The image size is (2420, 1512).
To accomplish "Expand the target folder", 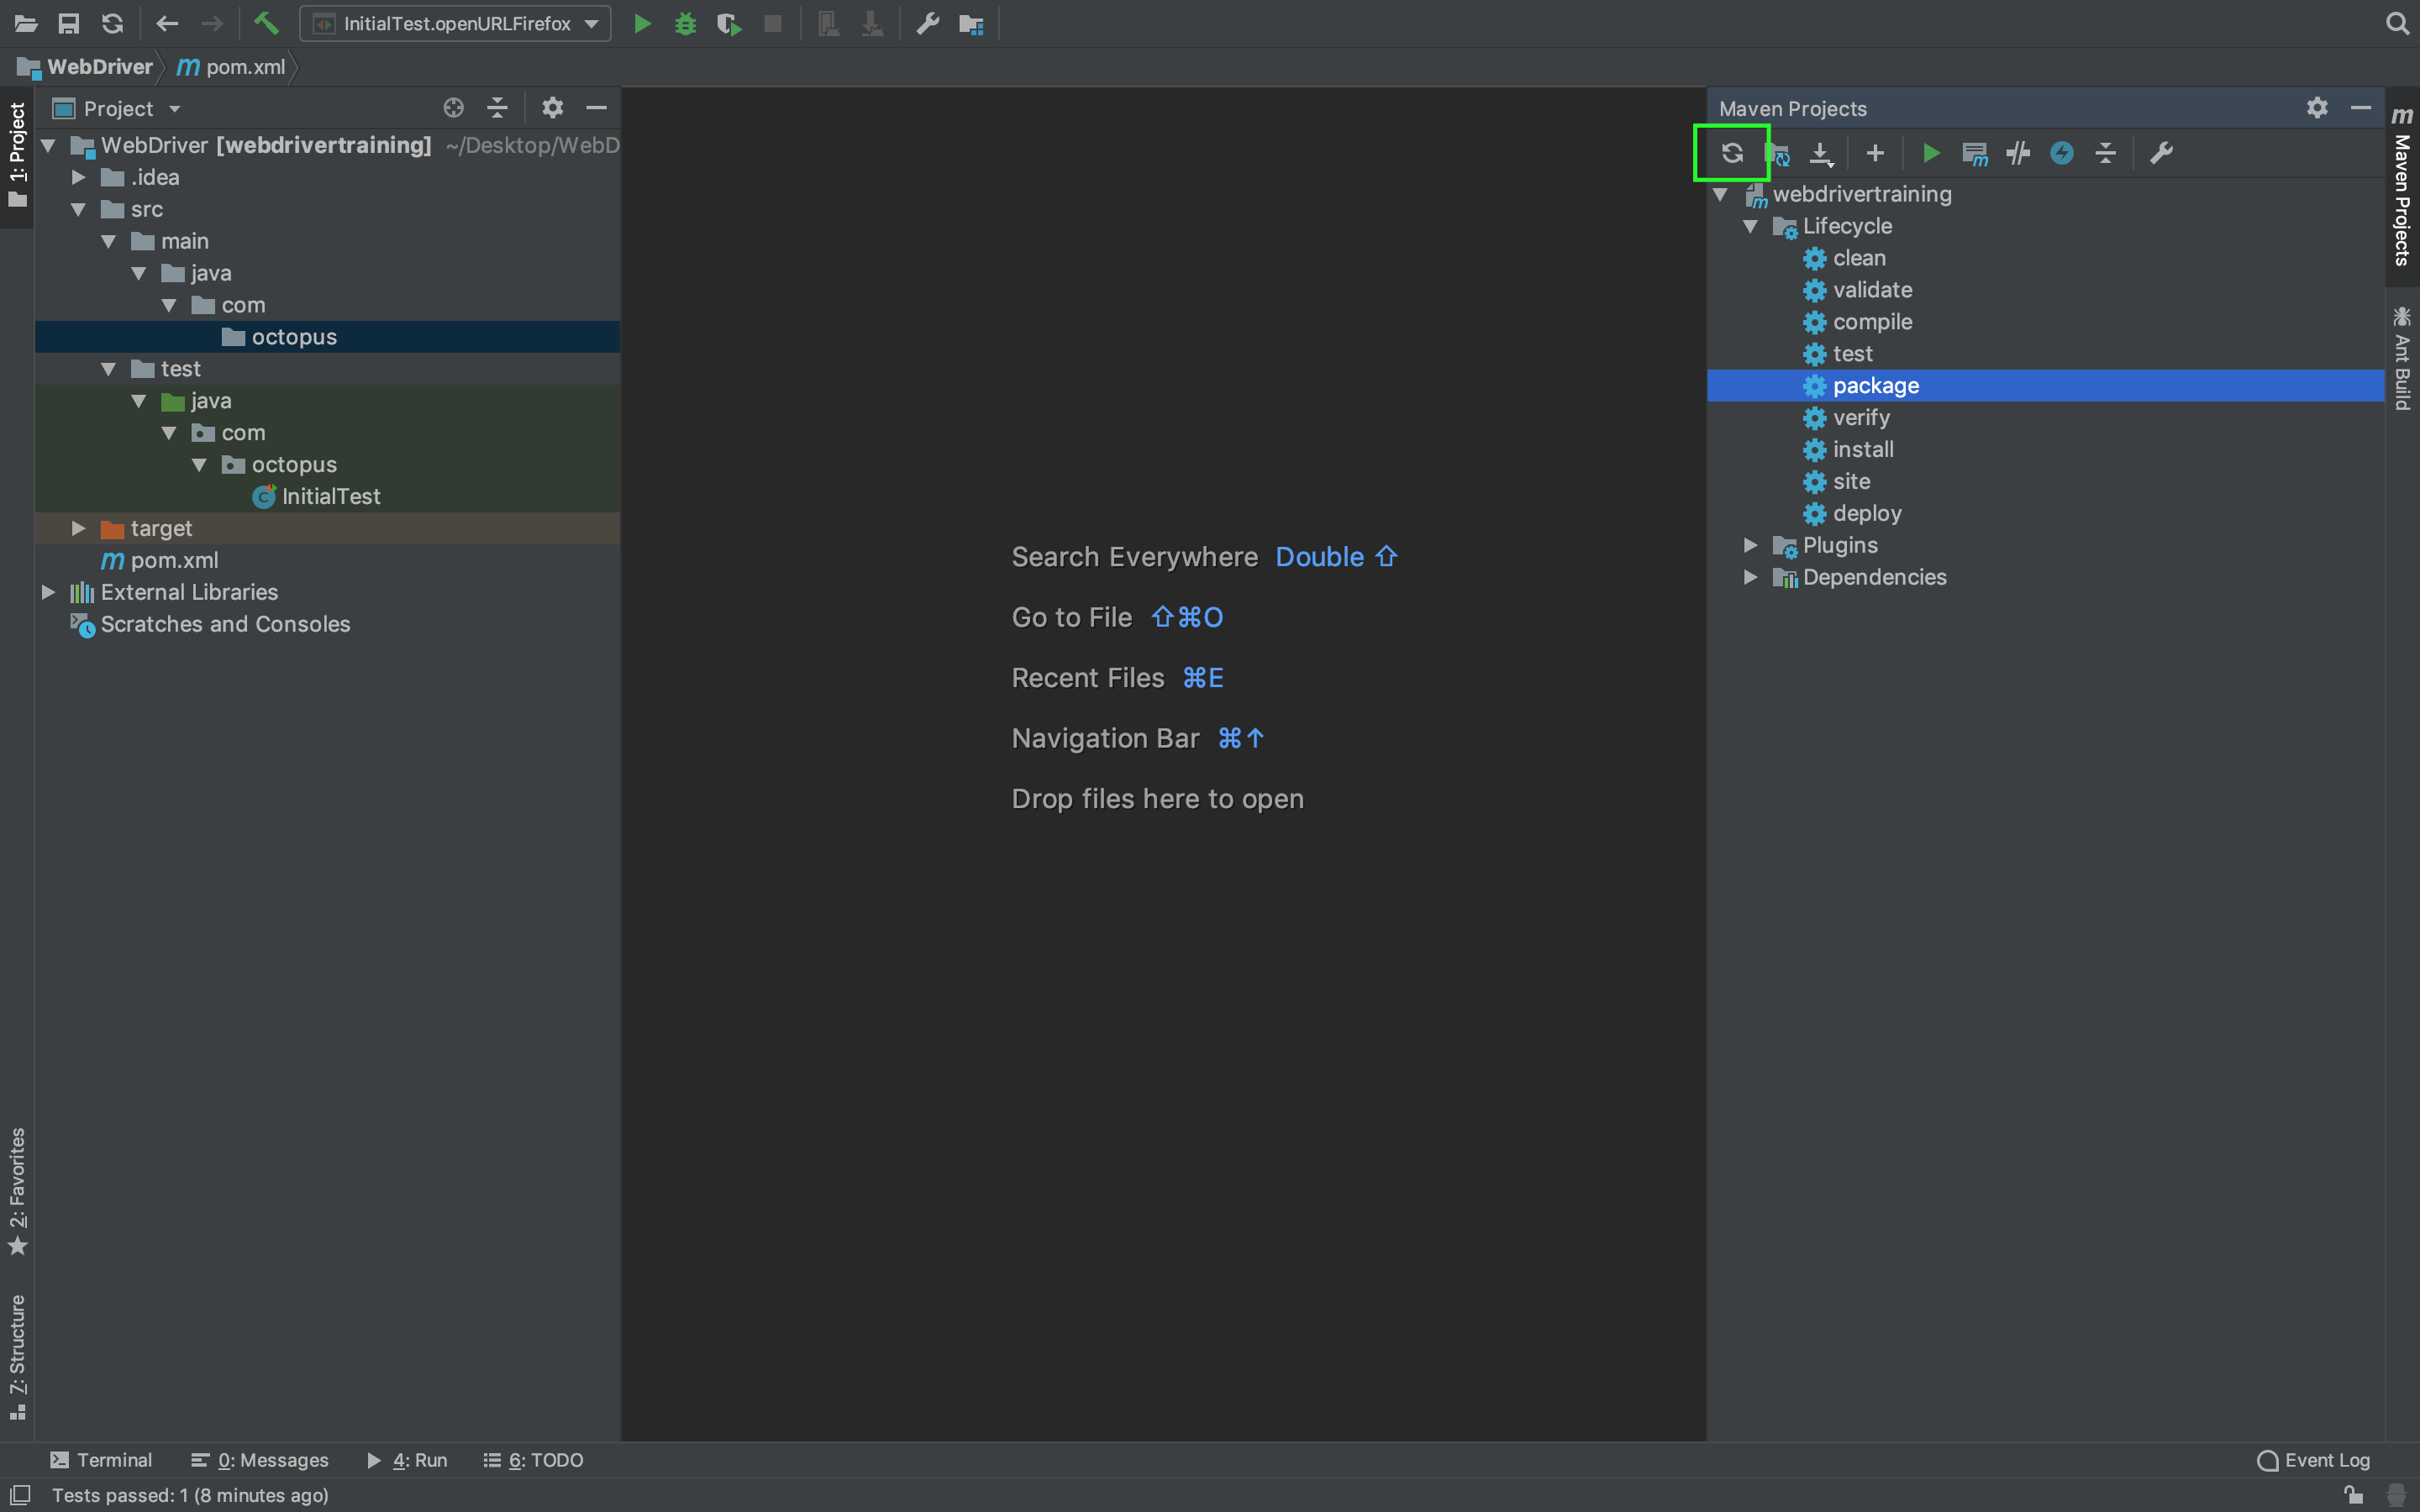I will [78, 528].
